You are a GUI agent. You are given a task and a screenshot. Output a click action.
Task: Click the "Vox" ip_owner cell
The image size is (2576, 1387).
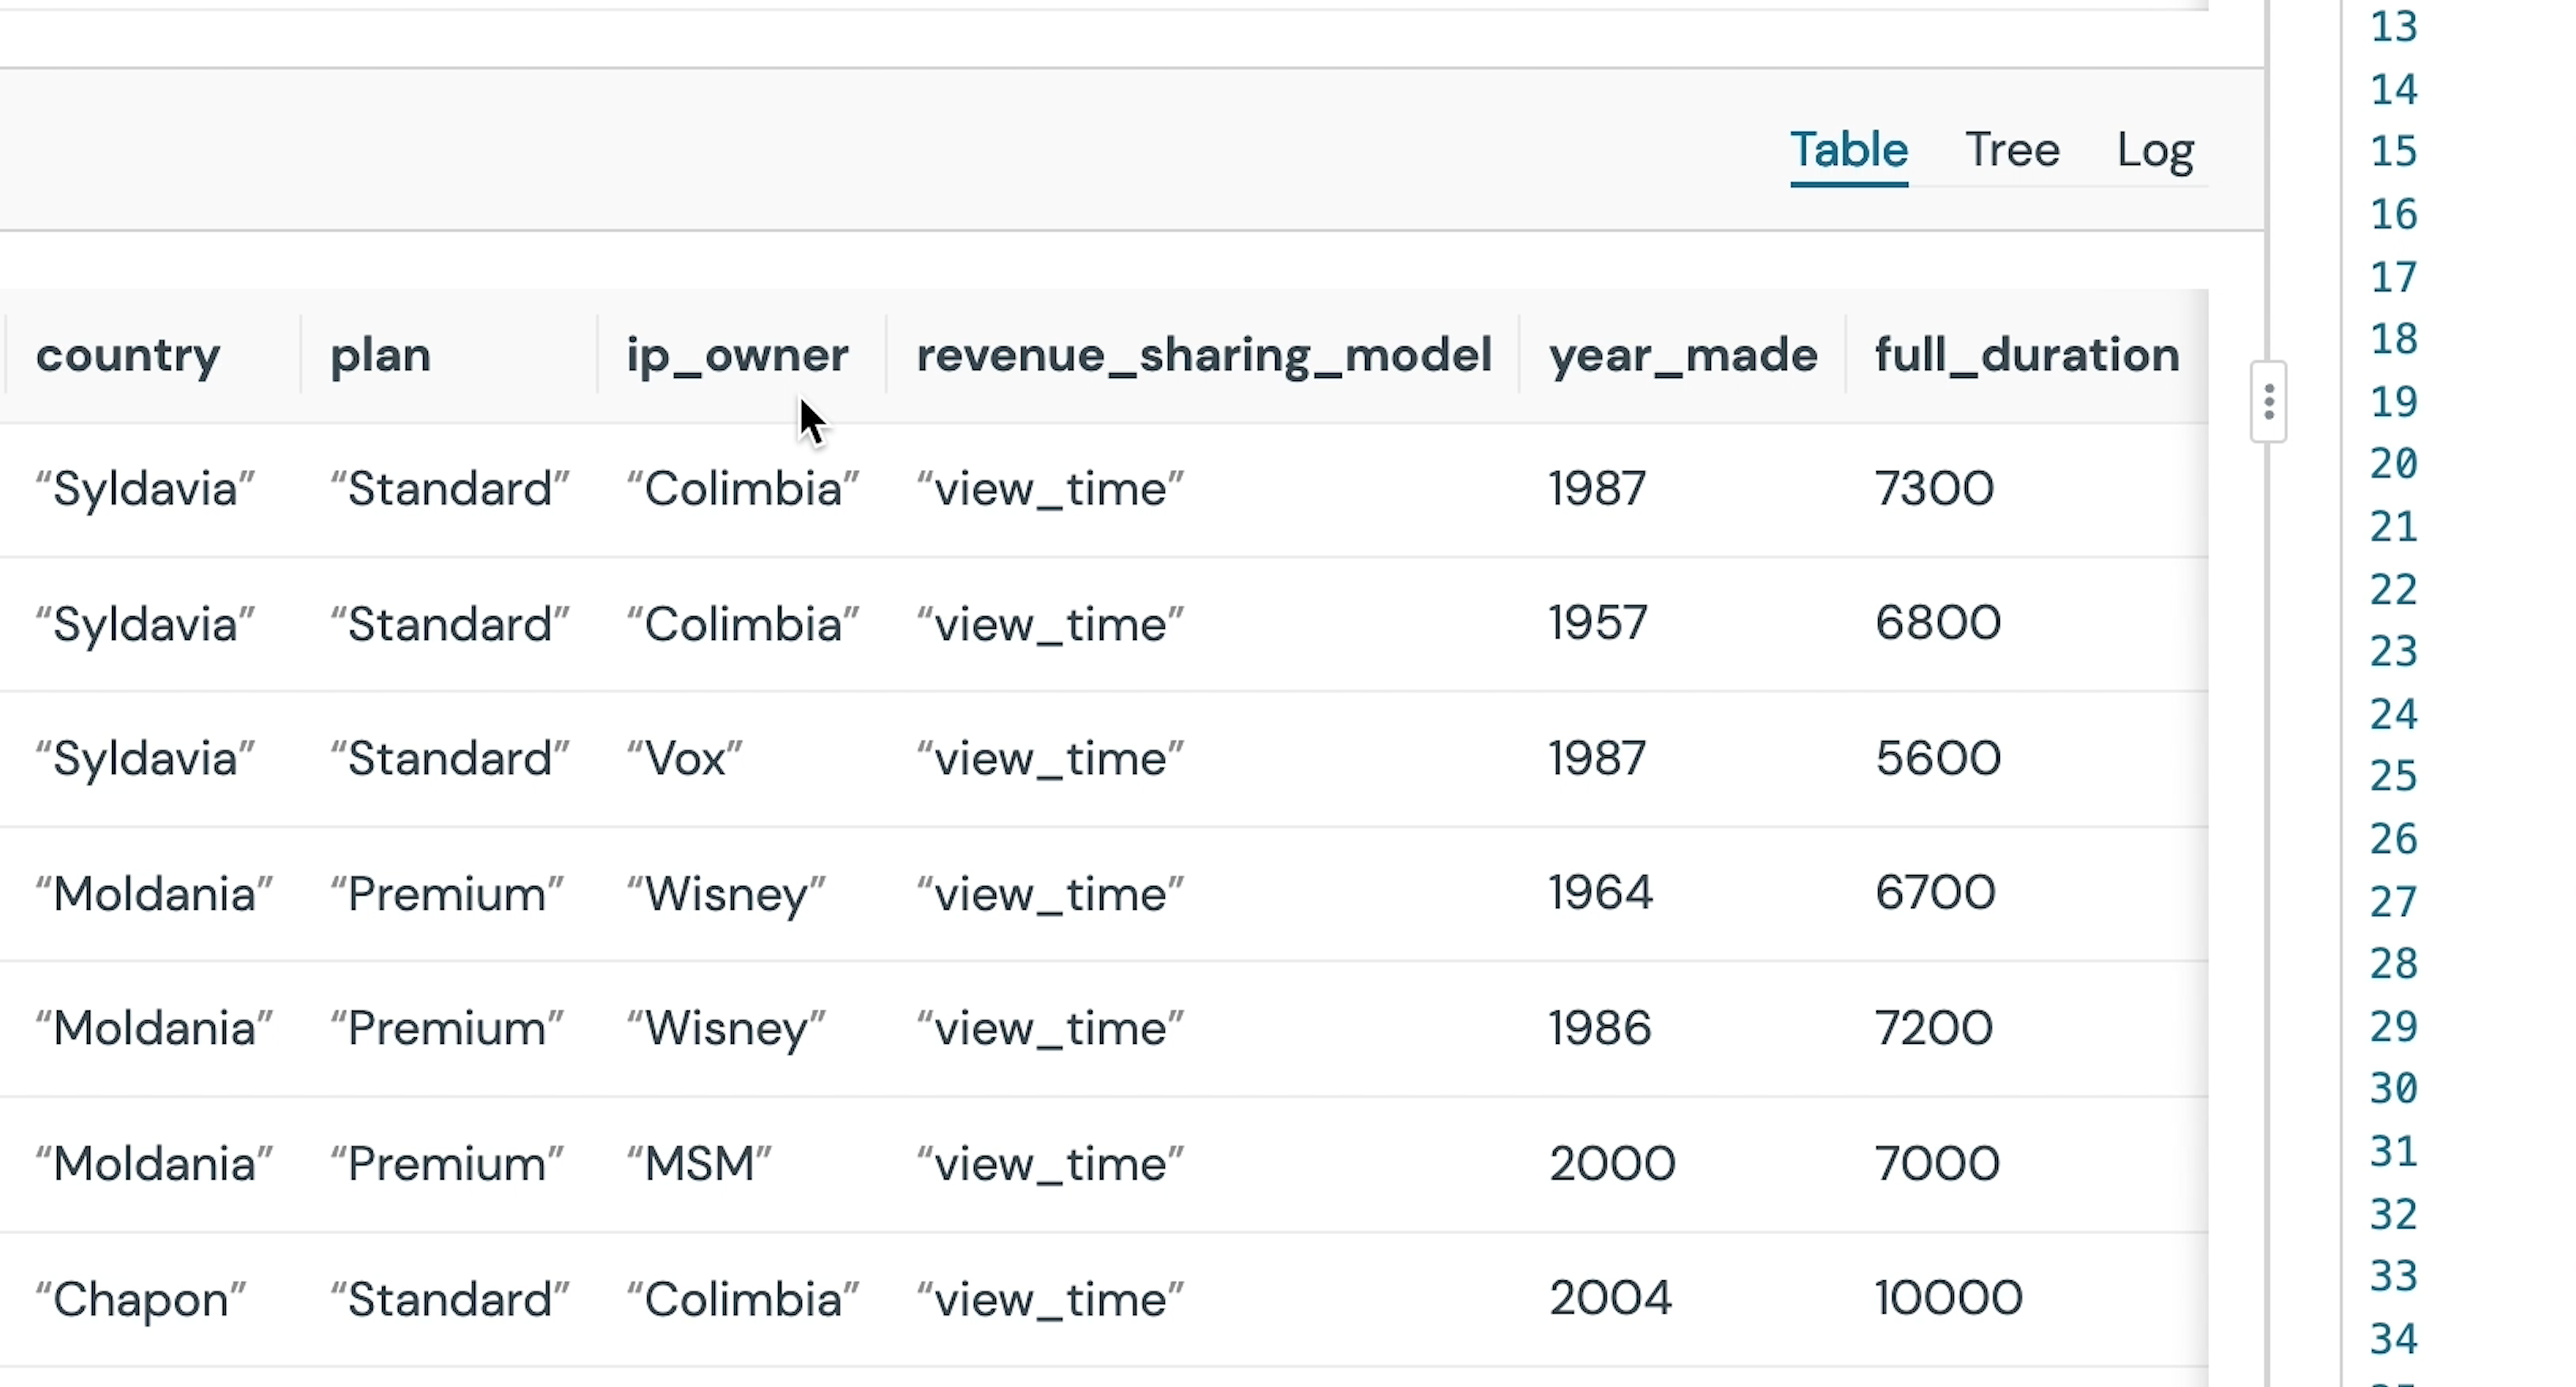tap(685, 759)
